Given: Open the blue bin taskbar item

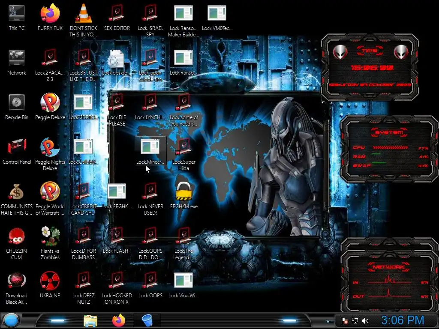Looking at the screenshot, I should click(147, 320).
